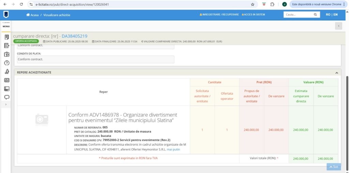Click Inregistrare / Recuperare link
Image resolution: width=349 pixels, height=173 pixels.
pyautogui.click(x=219, y=15)
